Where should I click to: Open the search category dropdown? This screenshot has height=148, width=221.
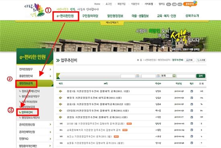[168, 76]
